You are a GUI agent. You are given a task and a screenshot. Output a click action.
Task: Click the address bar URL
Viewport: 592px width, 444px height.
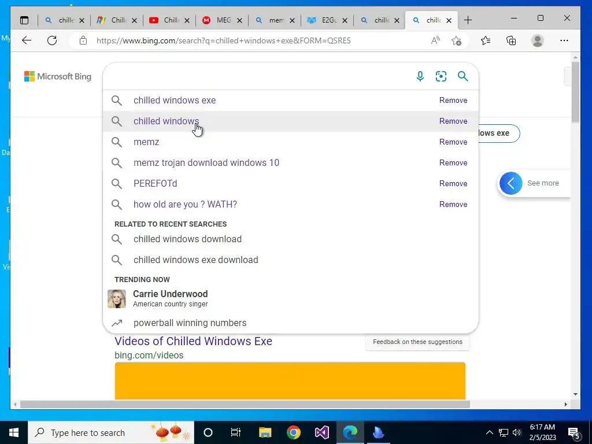224,40
